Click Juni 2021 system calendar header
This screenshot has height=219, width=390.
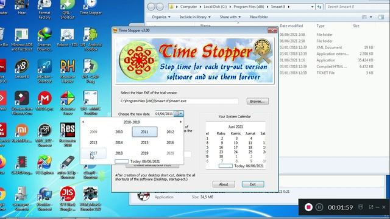click(x=235, y=127)
